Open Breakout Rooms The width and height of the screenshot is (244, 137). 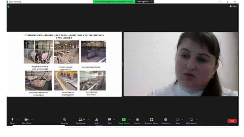tap(151, 121)
